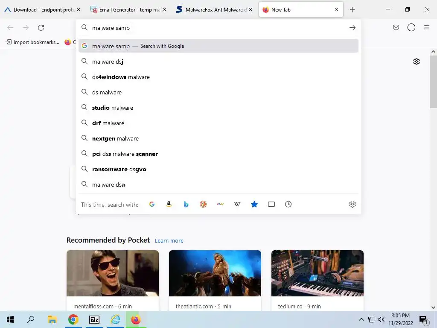Search this time with Bing icon
The height and width of the screenshot is (328, 437).
click(186, 204)
